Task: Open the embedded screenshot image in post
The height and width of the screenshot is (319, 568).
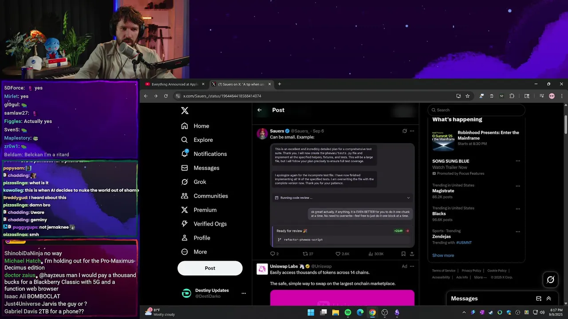Action: 342,195
